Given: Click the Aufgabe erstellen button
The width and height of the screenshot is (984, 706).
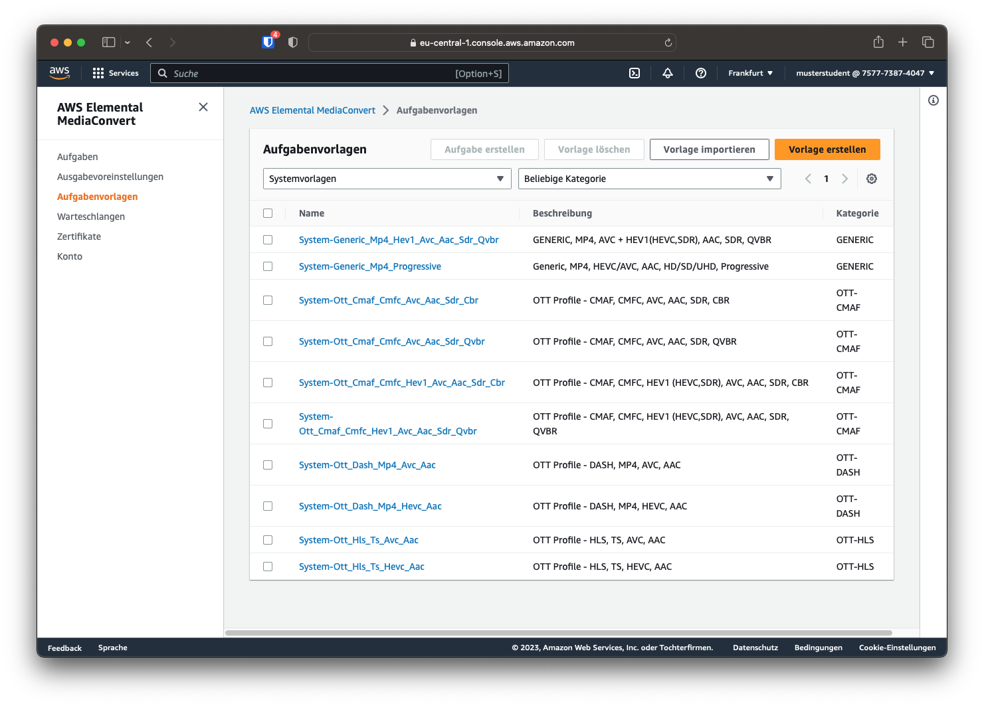Looking at the screenshot, I should (x=484, y=149).
